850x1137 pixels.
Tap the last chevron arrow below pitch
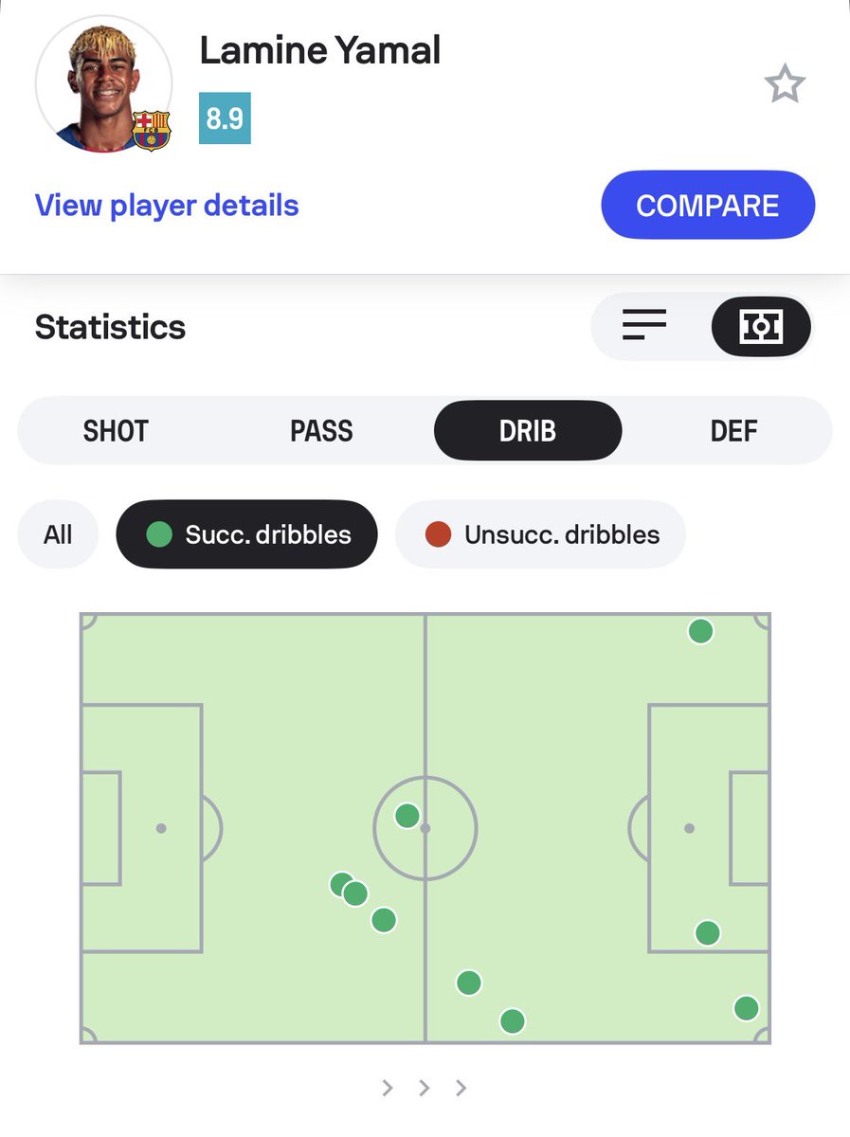click(461, 1088)
